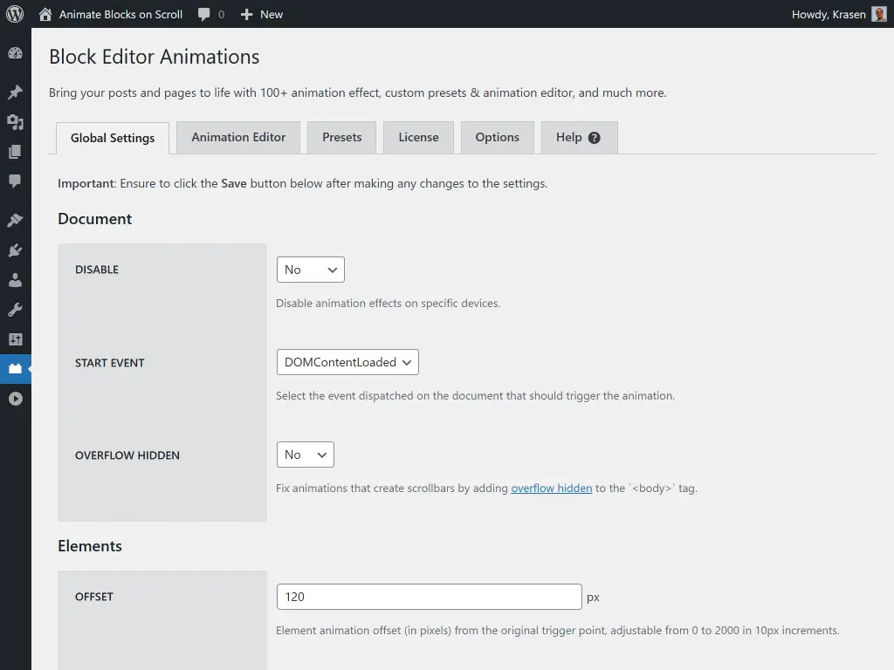
Task: Open the overflow hidden hyperlink
Action: [552, 488]
